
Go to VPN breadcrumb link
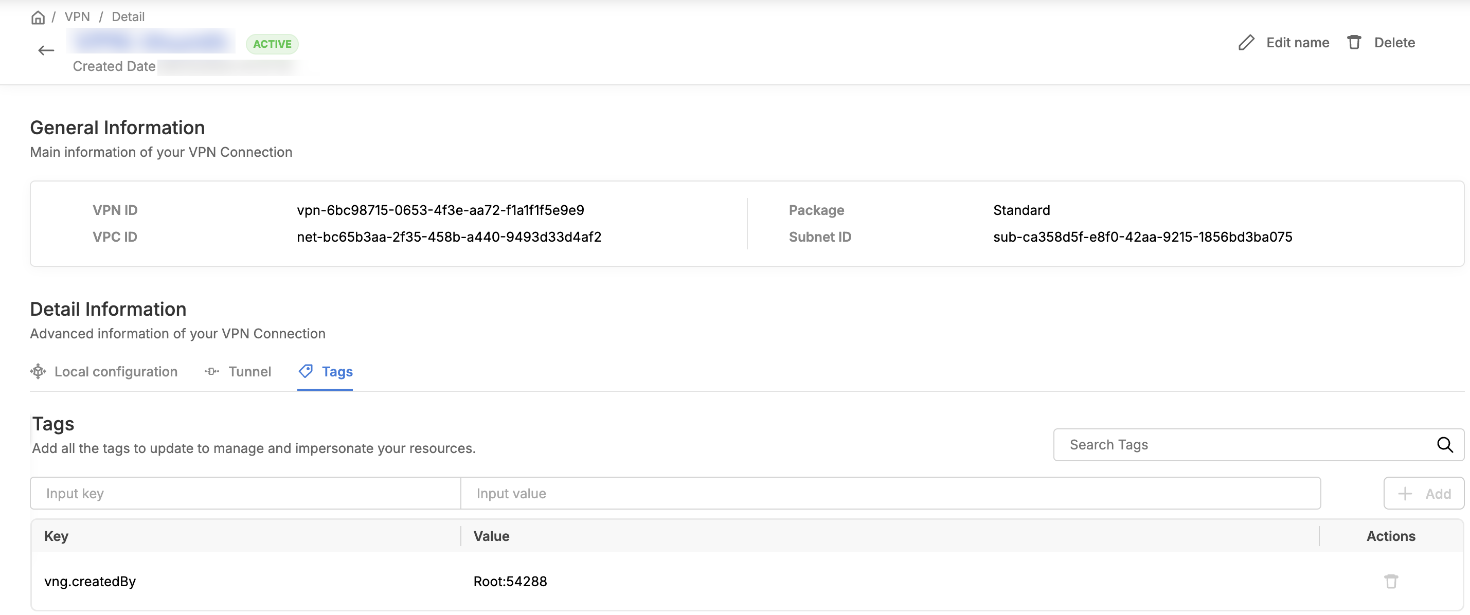(77, 17)
